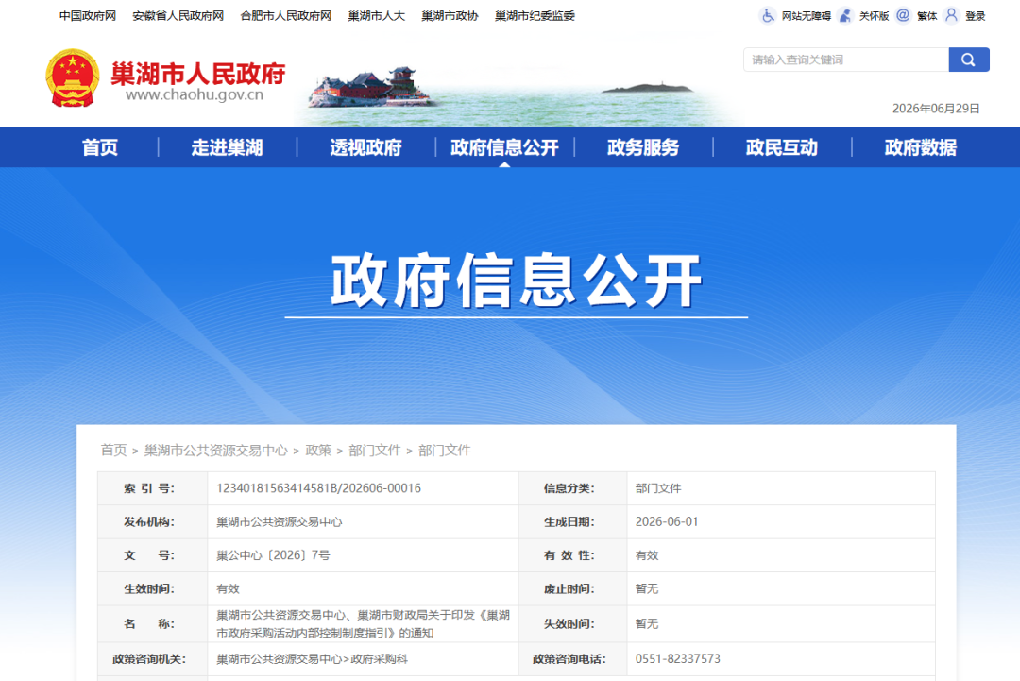Open the 政策 breadcrumb link
Viewport: 1020px width, 681px height.
click(x=319, y=451)
